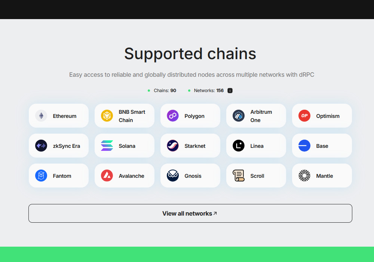Select the Avalanche chain card
Image resolution: width=374 pixels, height=262 pixels.
pos(125,176)
